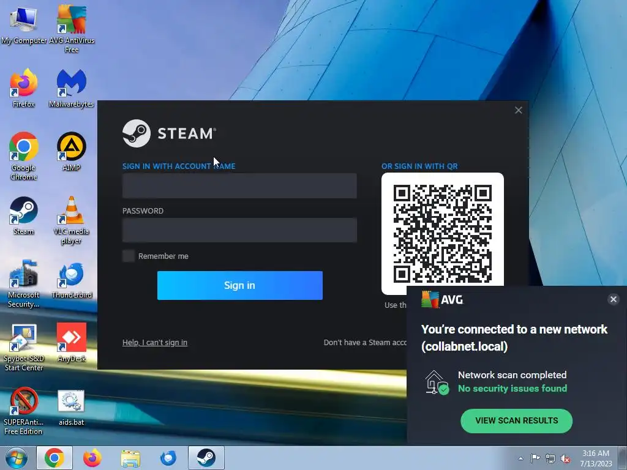
Task: Open network tray icon
Action: [x=550, y=459]
